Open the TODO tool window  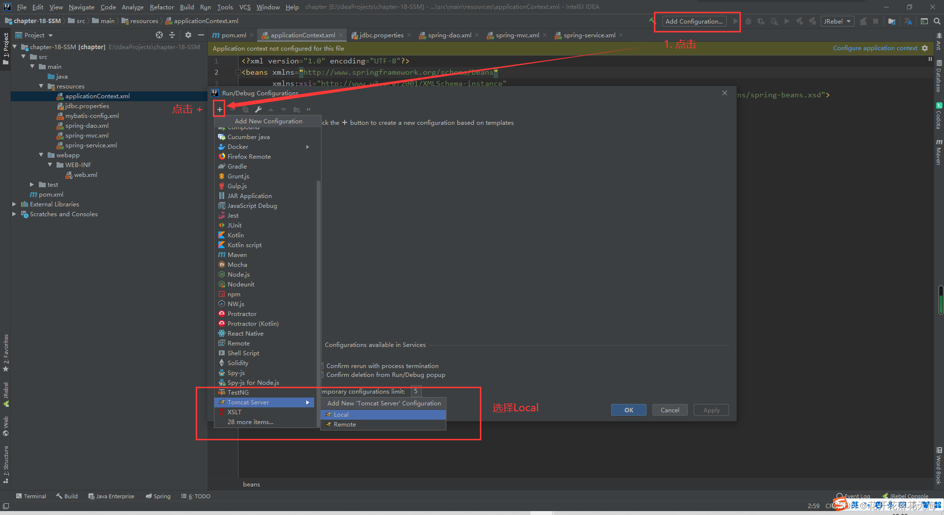(196, 496)
